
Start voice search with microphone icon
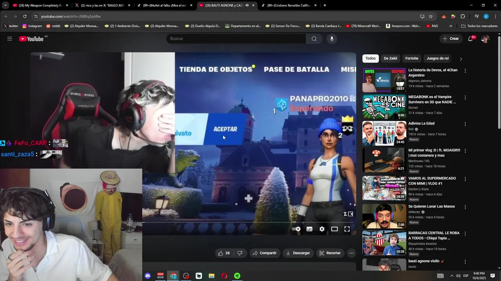[332, 39]
